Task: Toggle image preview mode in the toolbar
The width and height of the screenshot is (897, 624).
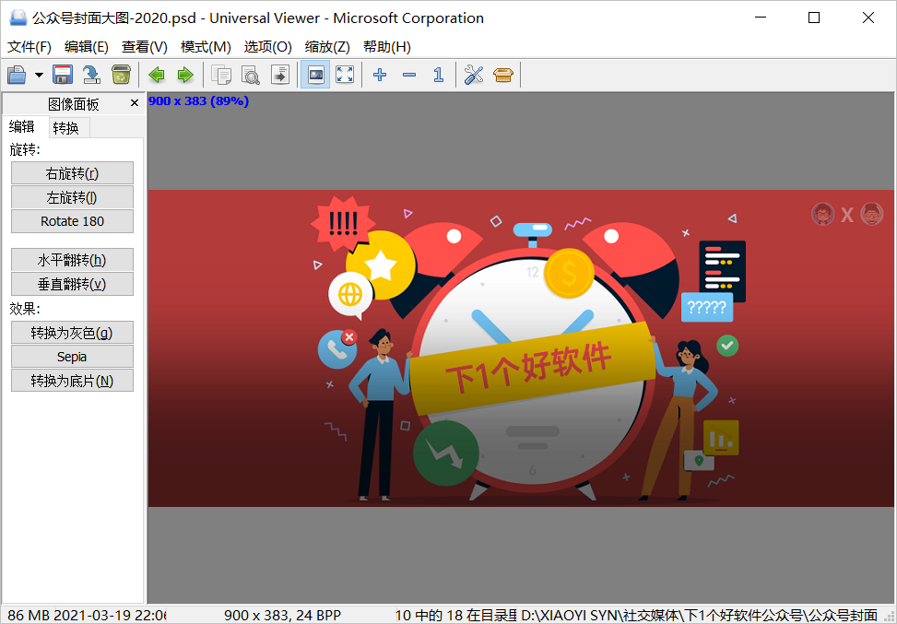Action: [314, 75]
